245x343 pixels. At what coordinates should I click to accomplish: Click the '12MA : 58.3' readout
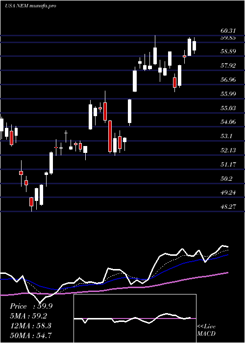[x=30, y=325]
